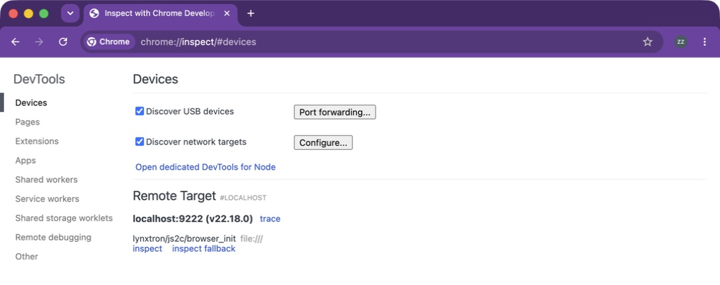The width and height of the screenshot is (720, 285).
Task: Toggle Discover USB devices checkbox
Action: coord(139,111)
